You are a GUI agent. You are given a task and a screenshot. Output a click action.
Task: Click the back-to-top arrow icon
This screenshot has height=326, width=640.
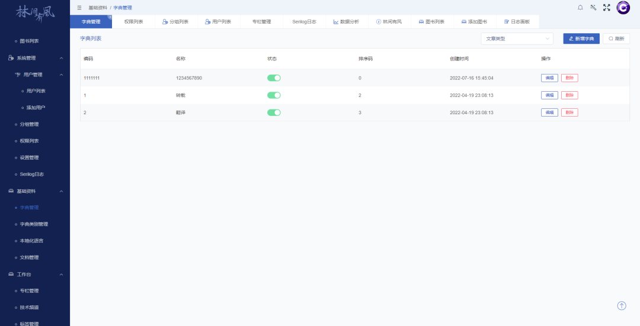tap(622, 305)
